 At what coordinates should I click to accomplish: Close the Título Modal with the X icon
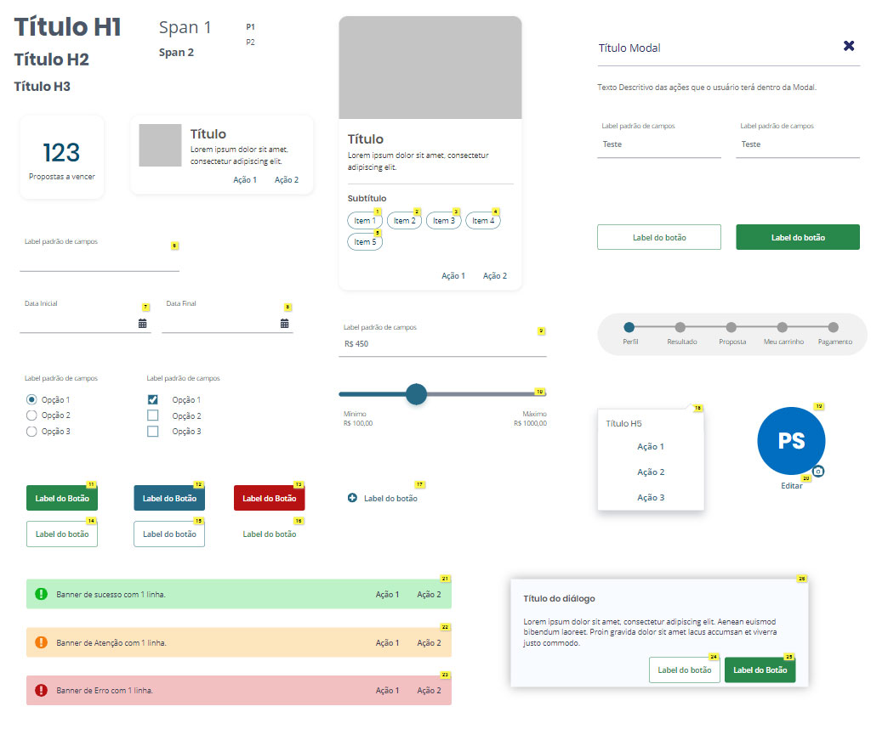pos(848,46)
